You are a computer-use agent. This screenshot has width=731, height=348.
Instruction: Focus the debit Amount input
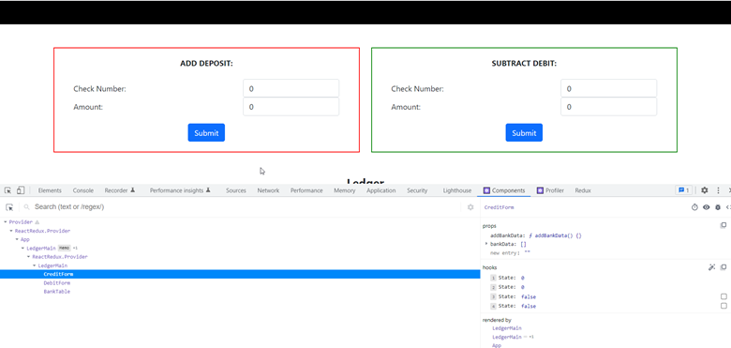(x=609, y=107)
